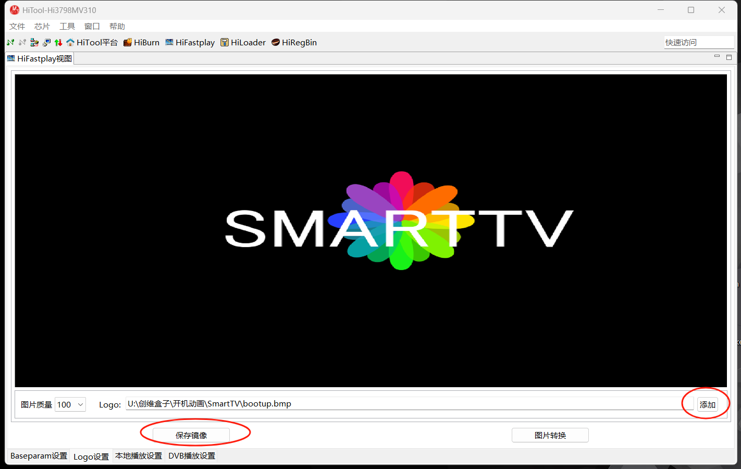Minimize the HiTool window
The image size is (741, 469).
[x=661, y=10]
